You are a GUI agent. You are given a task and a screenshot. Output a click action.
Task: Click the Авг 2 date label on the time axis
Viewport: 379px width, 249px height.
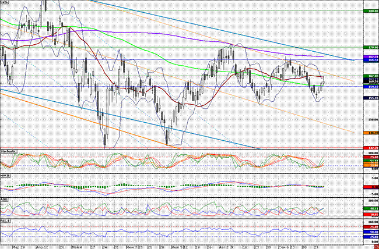[223, 246]
